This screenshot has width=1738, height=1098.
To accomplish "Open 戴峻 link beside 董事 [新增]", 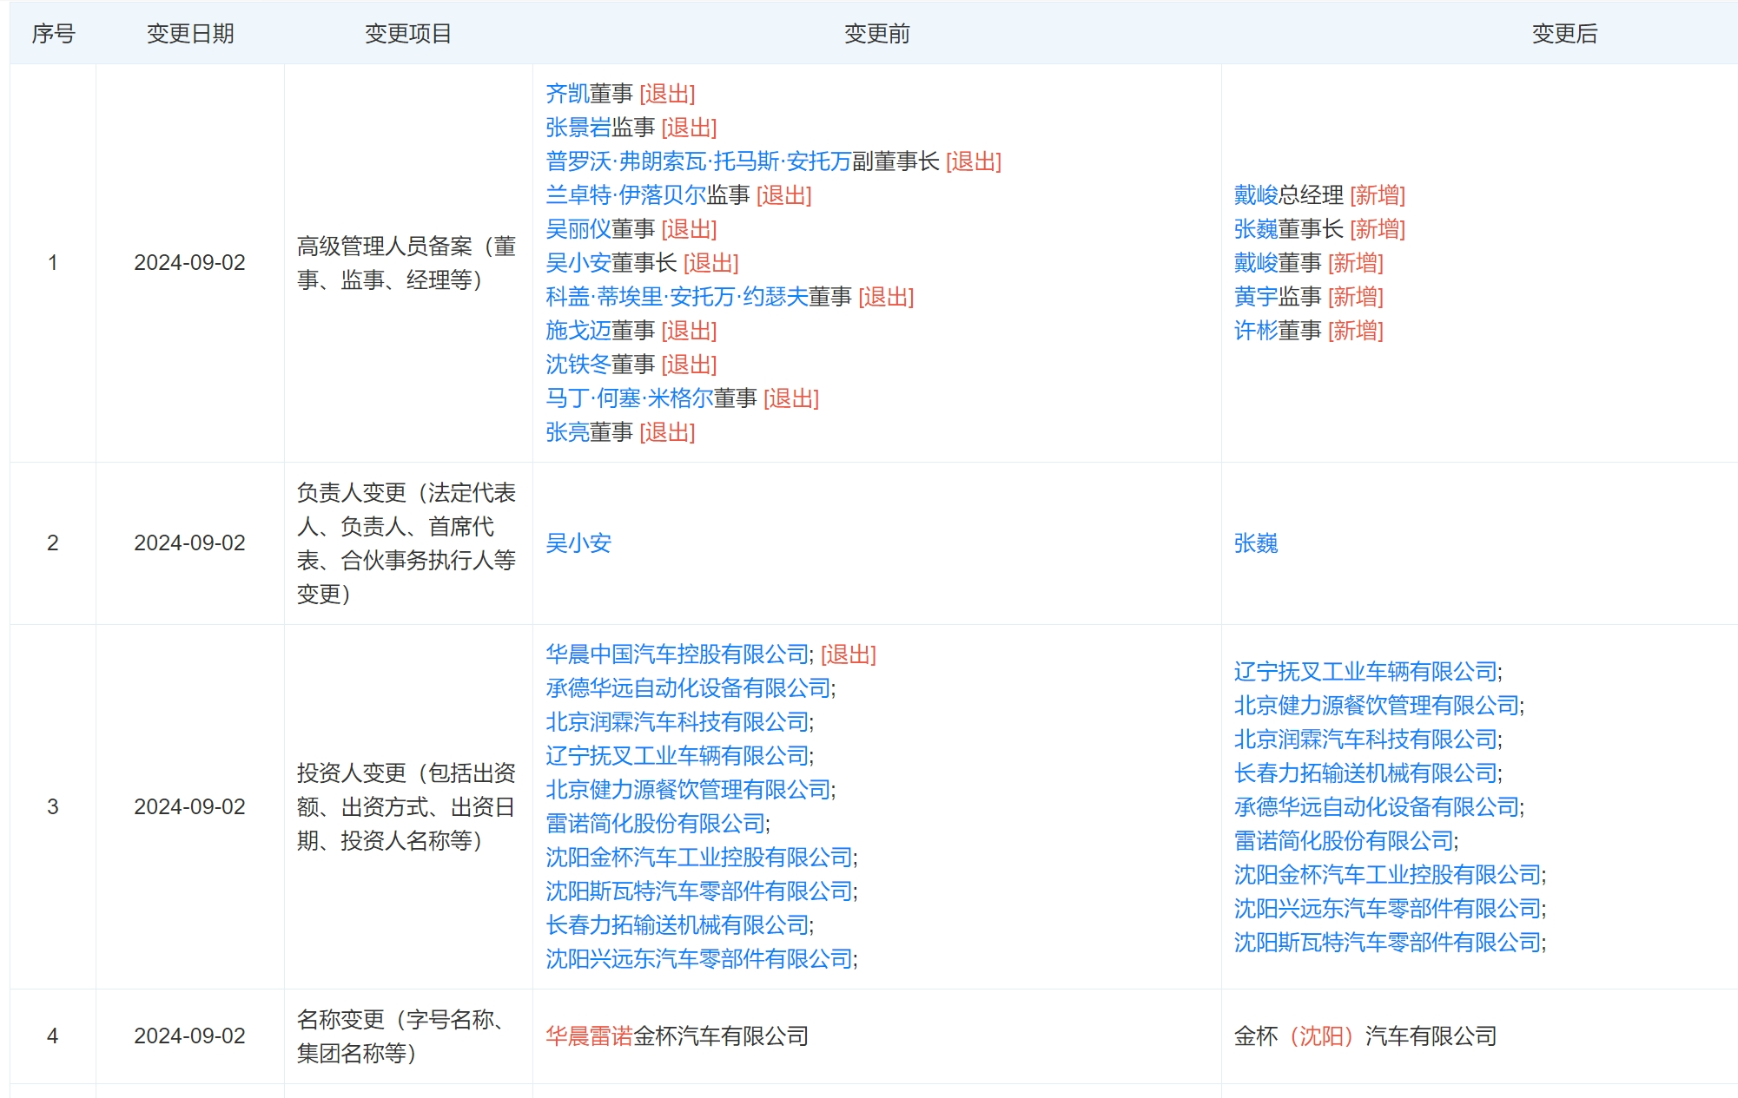I will click(x=1256, y=262).
